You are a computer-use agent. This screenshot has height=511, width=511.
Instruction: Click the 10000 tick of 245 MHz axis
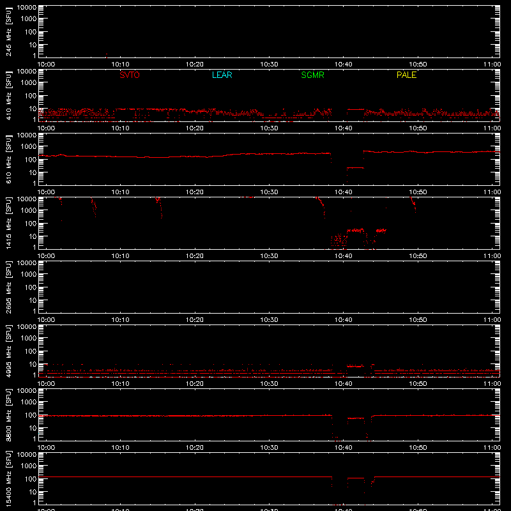coord(27,8)
